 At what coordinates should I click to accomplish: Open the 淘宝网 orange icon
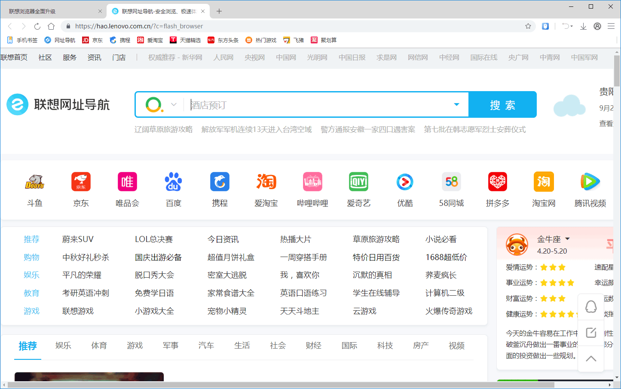point(544,182)
